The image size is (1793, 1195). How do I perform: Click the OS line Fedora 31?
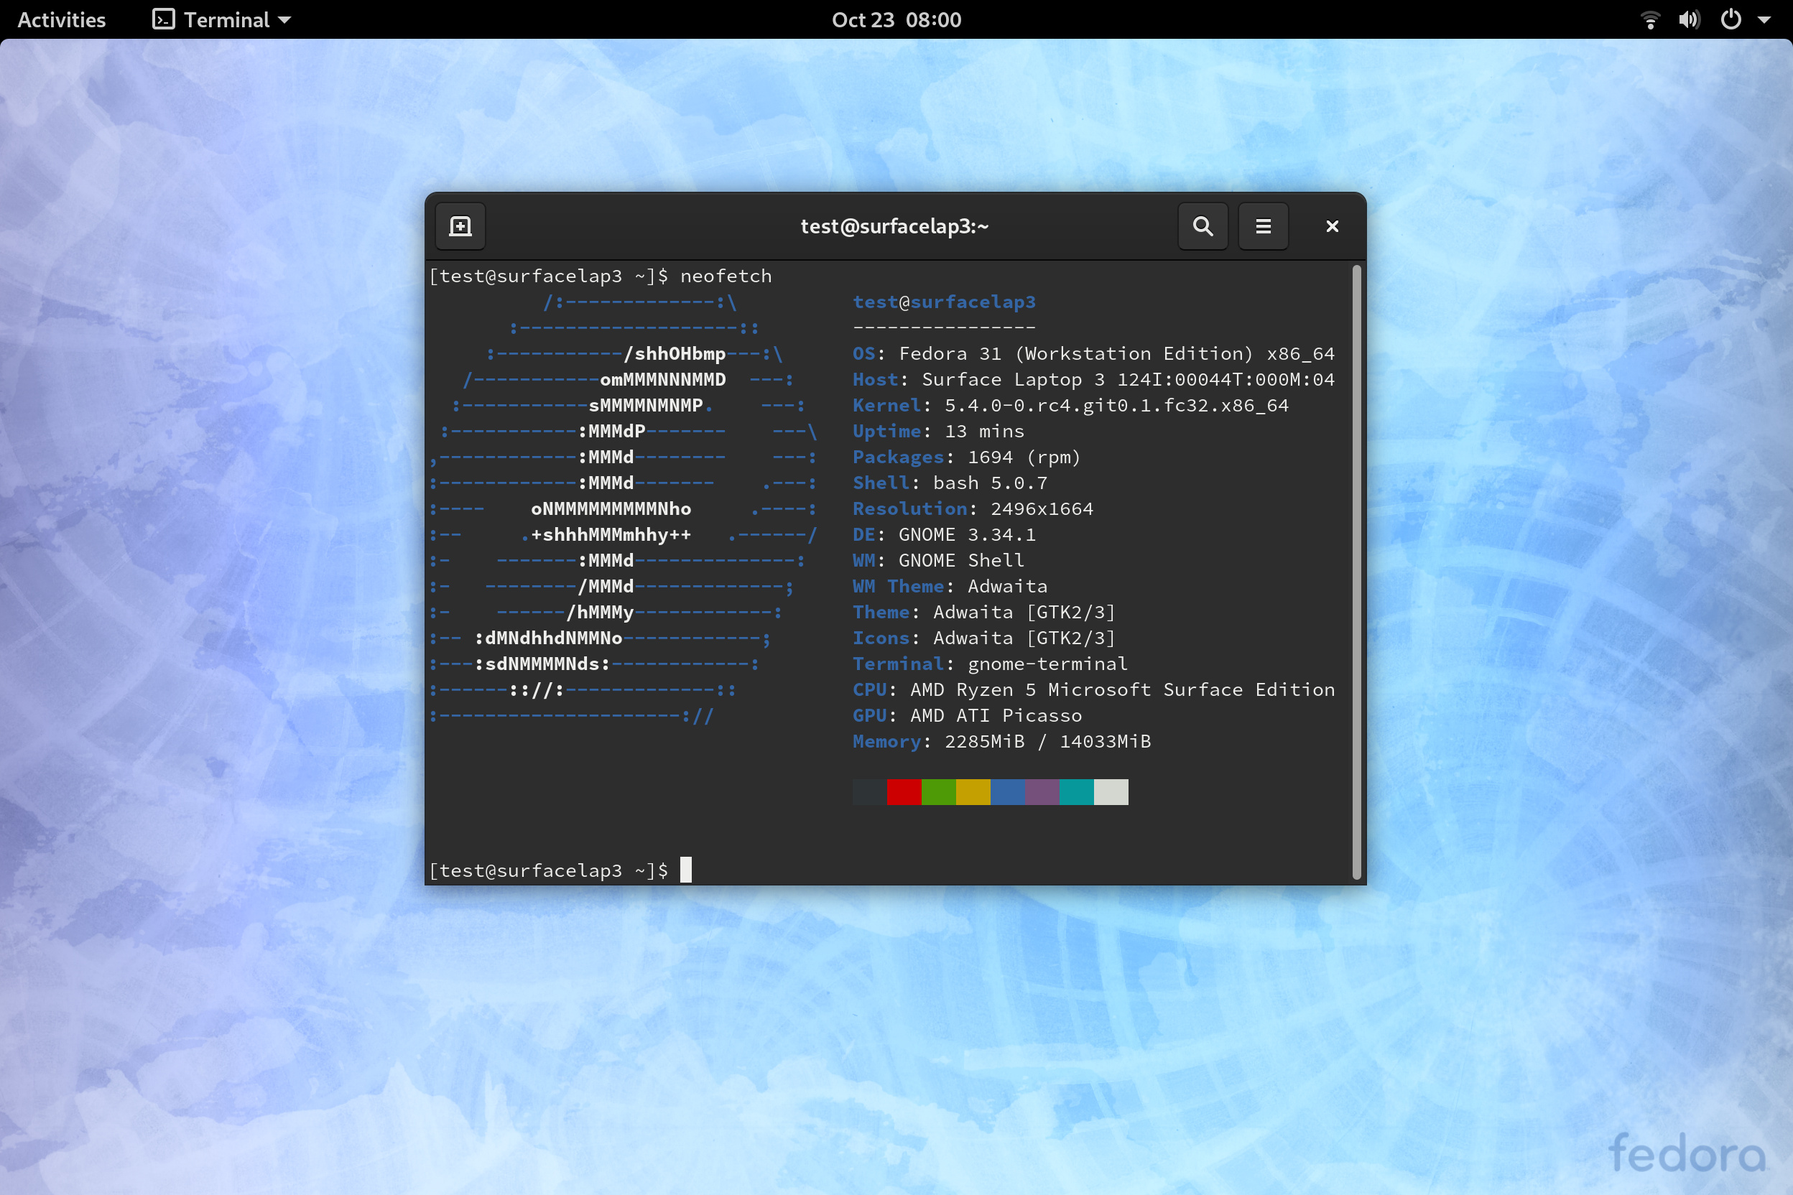[x=1093, y=353]
